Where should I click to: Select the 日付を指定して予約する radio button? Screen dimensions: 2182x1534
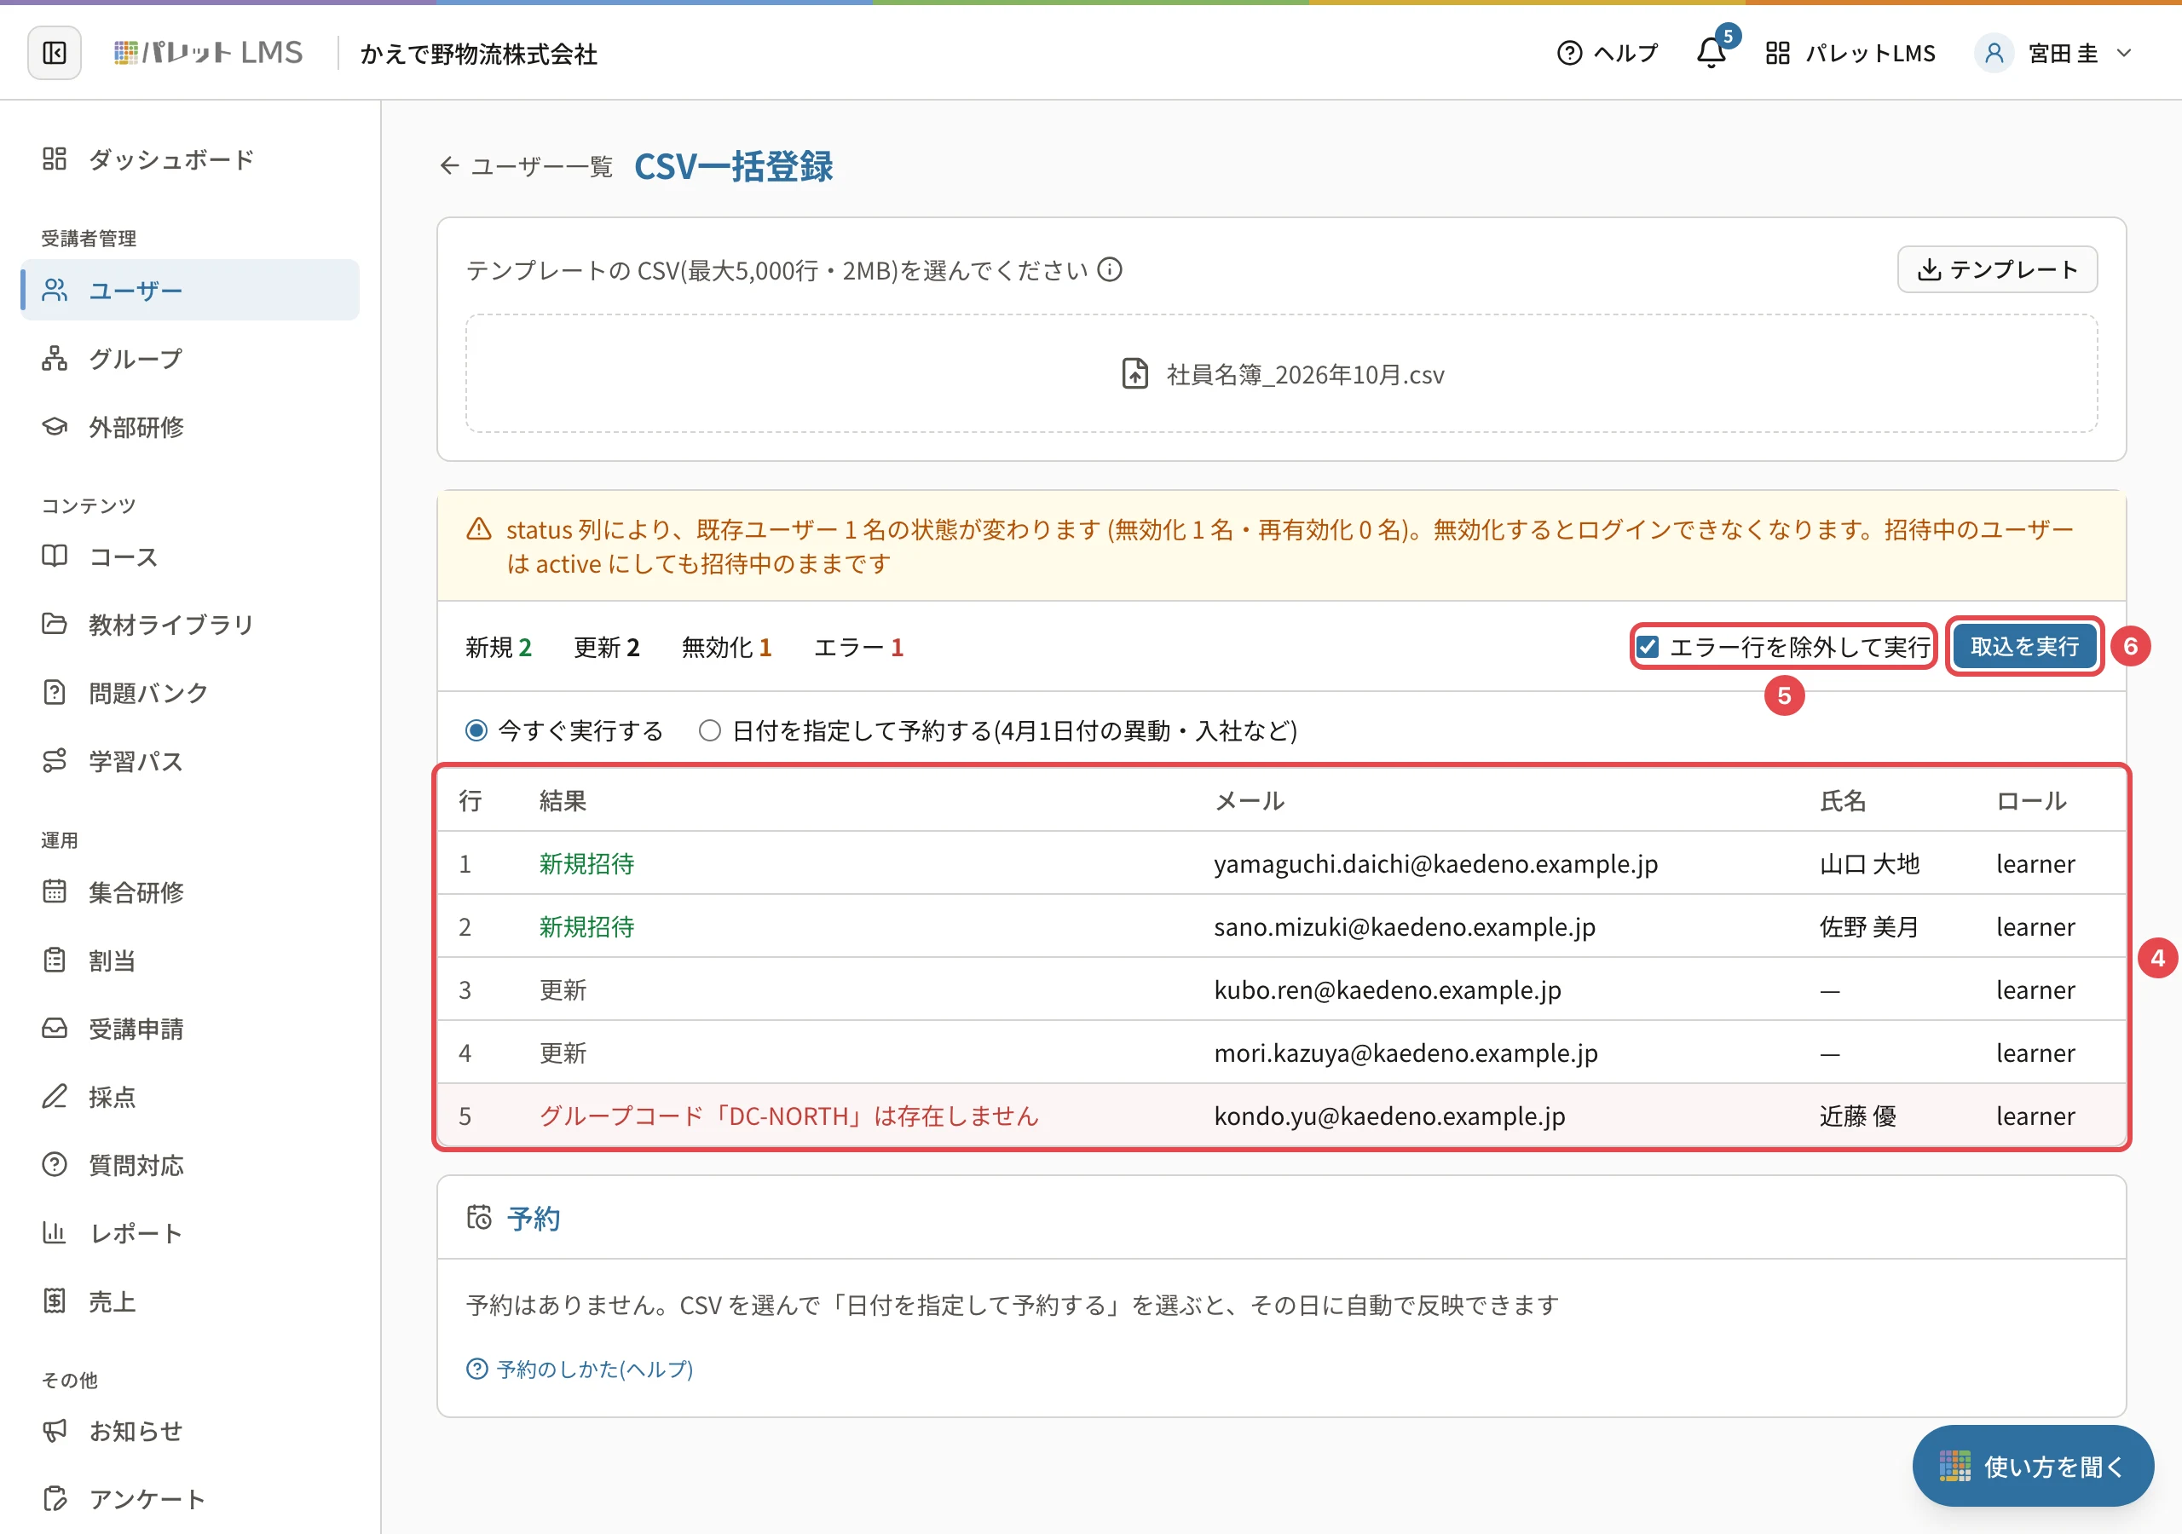coord(709,730)
